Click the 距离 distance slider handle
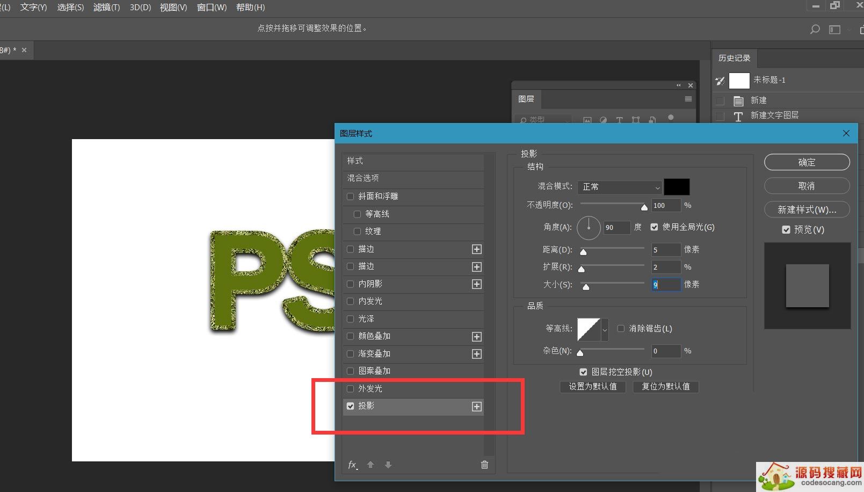The image size is (864, 492). point(583,252)
